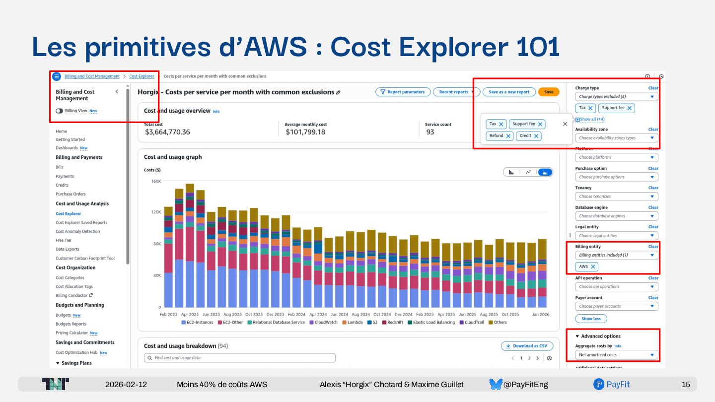Close the charge types popover

(x=565, y=124)
